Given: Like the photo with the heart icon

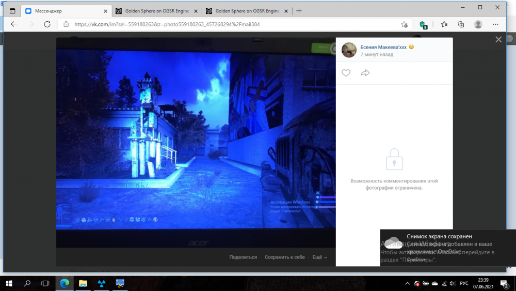Looking at the screenshot, I should coord(346,73).
